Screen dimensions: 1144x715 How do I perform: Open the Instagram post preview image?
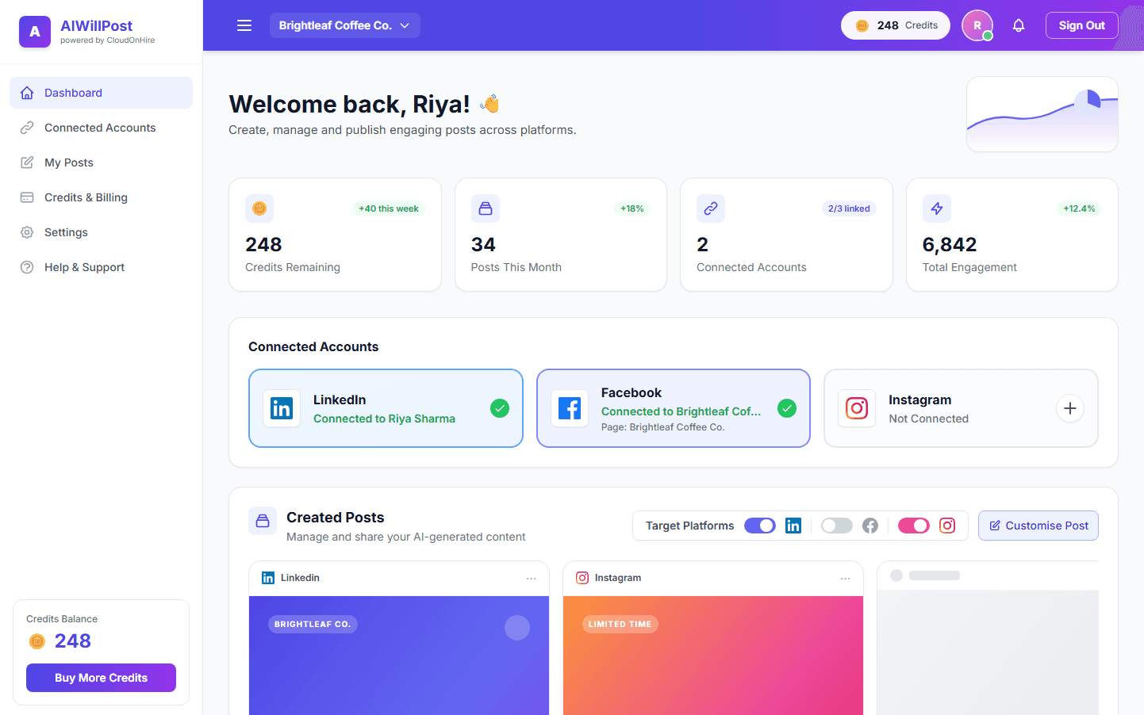coord(713,656)
